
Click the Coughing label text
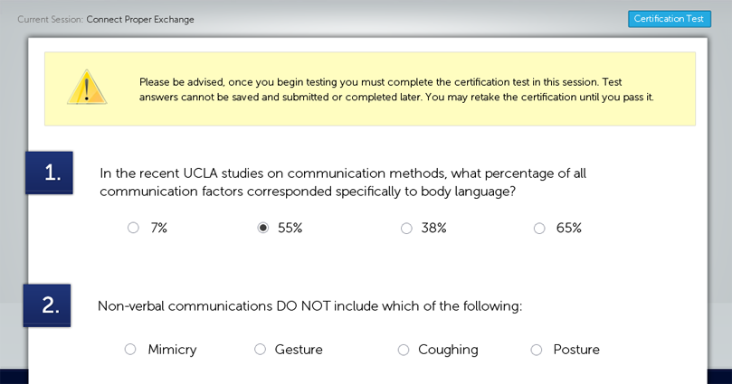point(448,350)
